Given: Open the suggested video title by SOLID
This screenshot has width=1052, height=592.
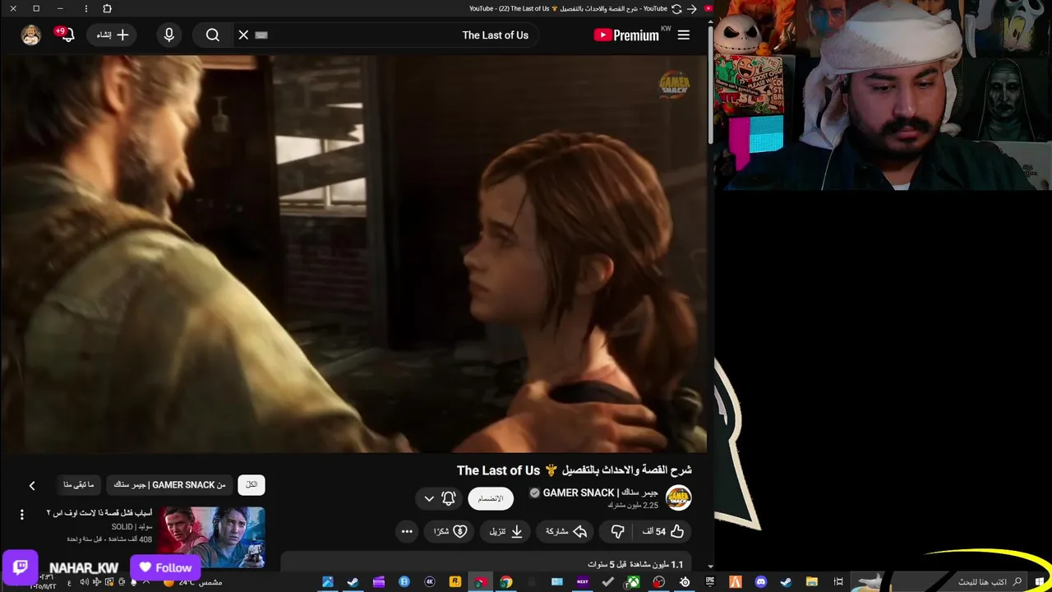Looking at the screenshot, I should click(x=99, y=513).
